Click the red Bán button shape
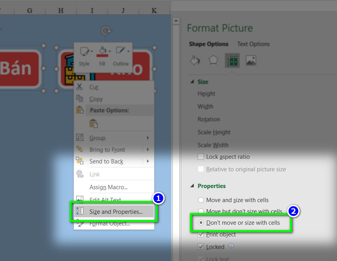 [x=20, y=69]
